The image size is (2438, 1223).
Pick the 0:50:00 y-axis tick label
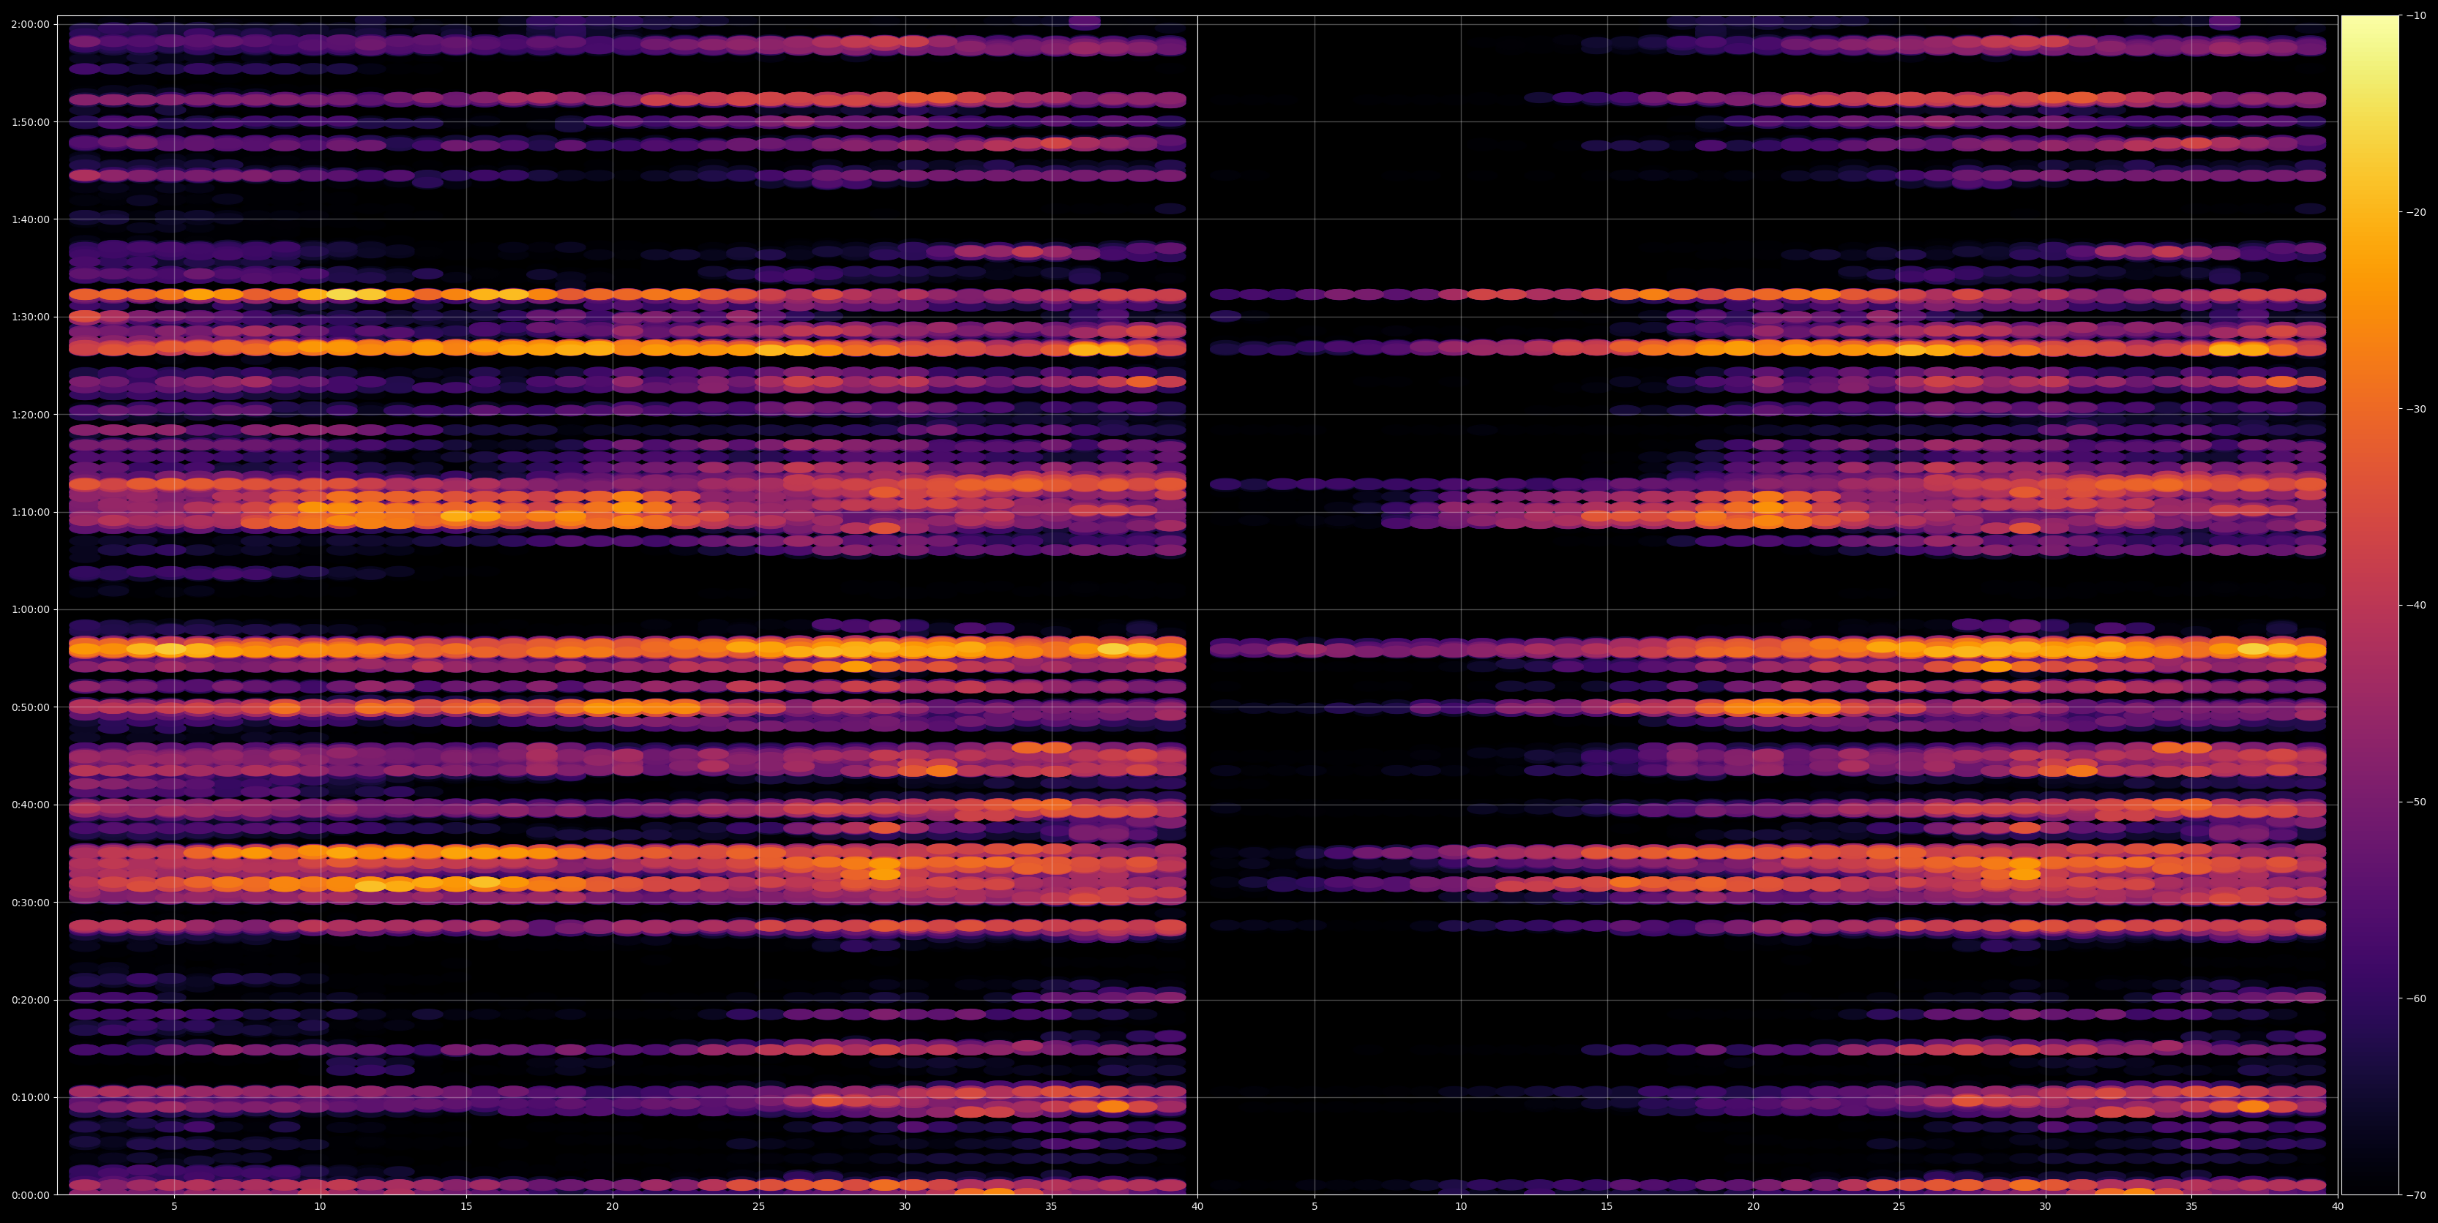click(x=31, y=707)
